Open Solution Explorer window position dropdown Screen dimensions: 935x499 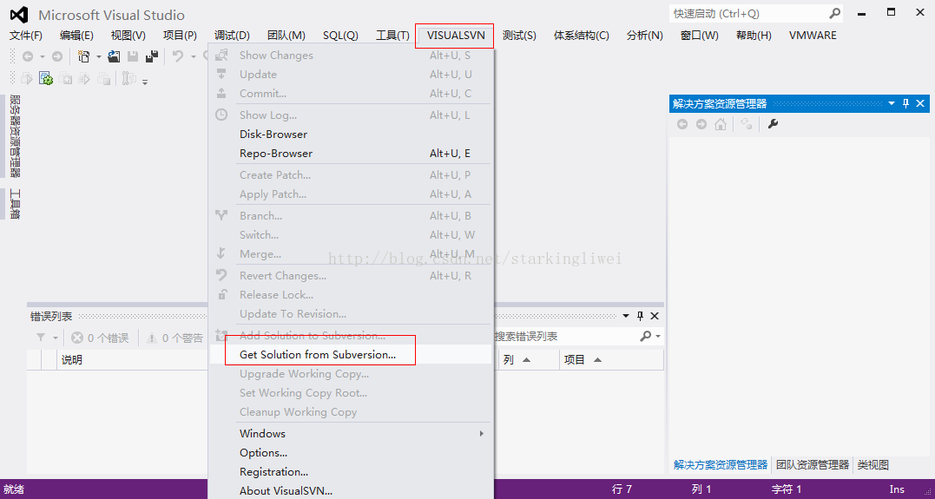(x=892, y=104)
